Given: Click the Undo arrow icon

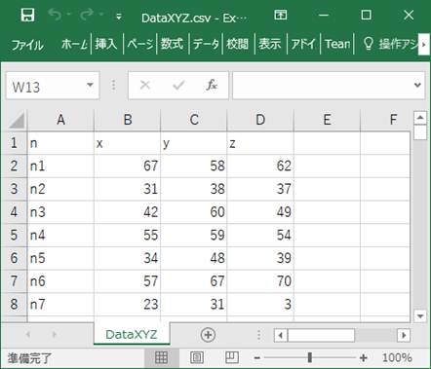Looking at the screenshot, I should pyautogui.click(x=56, y=15).
